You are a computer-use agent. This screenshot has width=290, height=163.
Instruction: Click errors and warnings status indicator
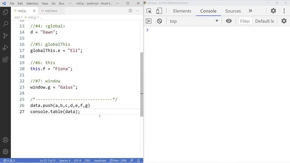tap(9, 160)
